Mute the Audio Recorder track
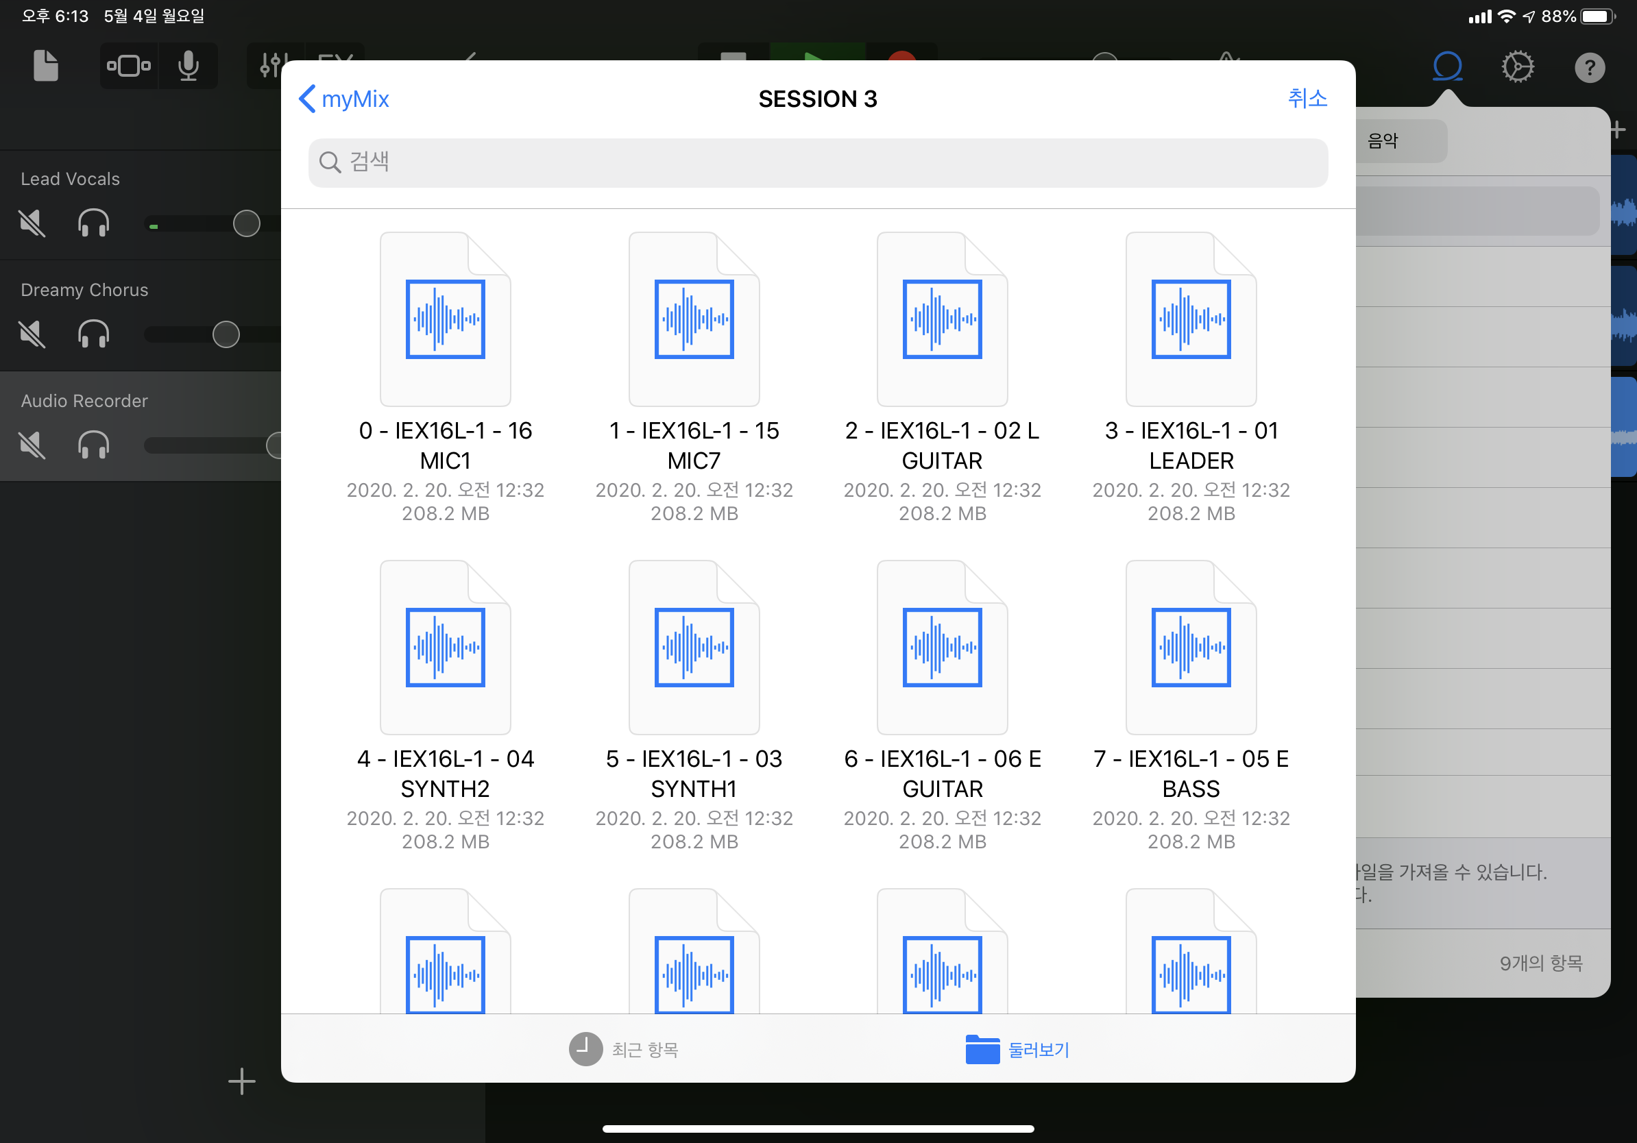1637x1143 pixels. click(32, 445)
